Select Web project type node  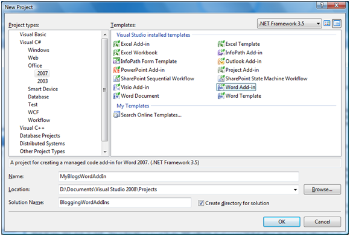33,58
